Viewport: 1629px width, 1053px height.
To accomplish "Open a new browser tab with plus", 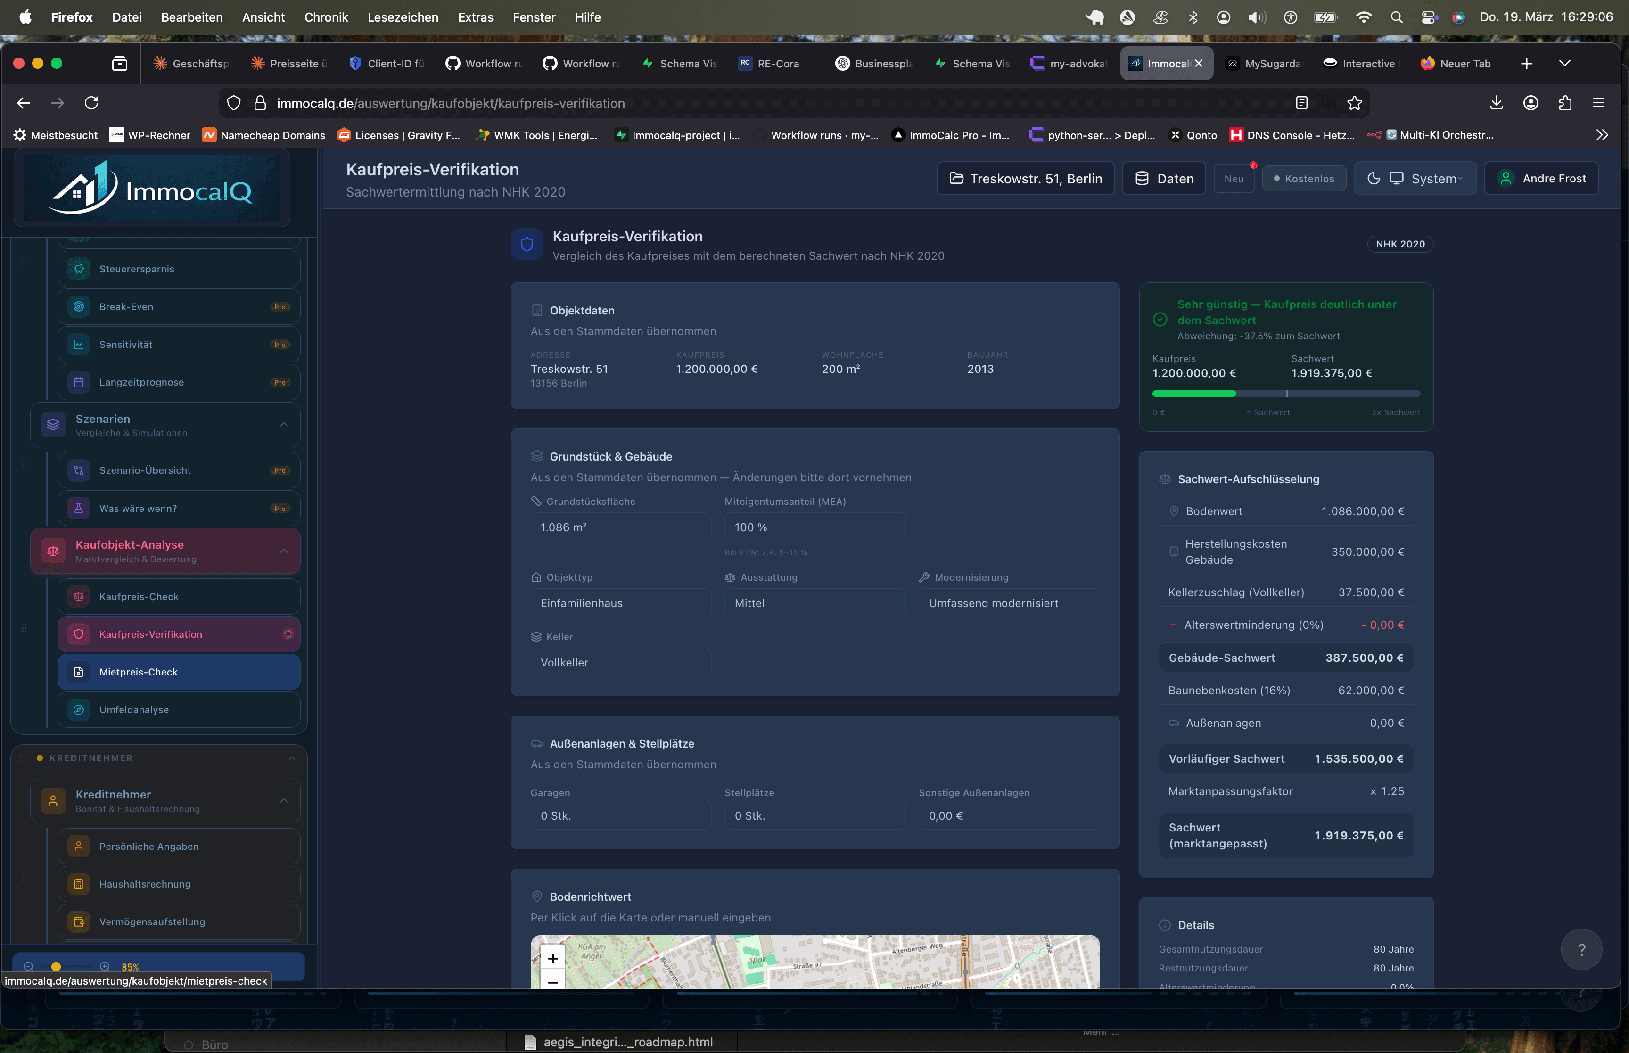I will pyautogui.click(x=1526, y=63).
